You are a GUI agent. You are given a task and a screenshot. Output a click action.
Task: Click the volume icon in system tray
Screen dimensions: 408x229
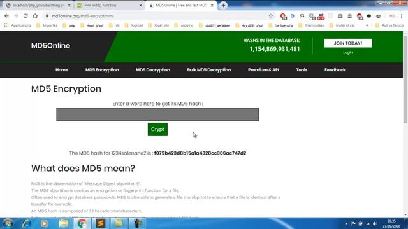pos(375,223)
